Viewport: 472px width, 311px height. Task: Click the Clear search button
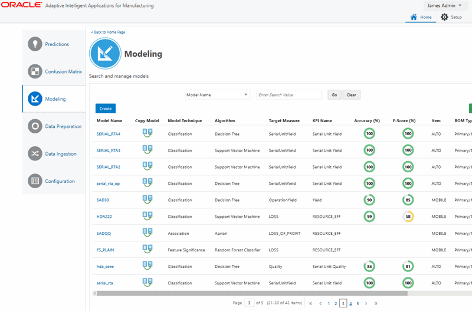click(351, 95)
